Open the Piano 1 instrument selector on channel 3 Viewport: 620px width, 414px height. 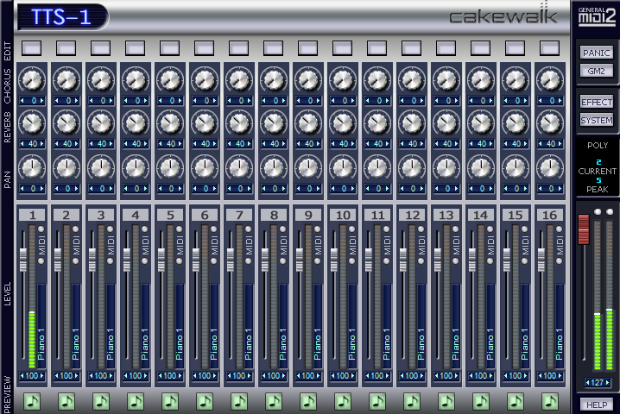click(x=111, y=325)
